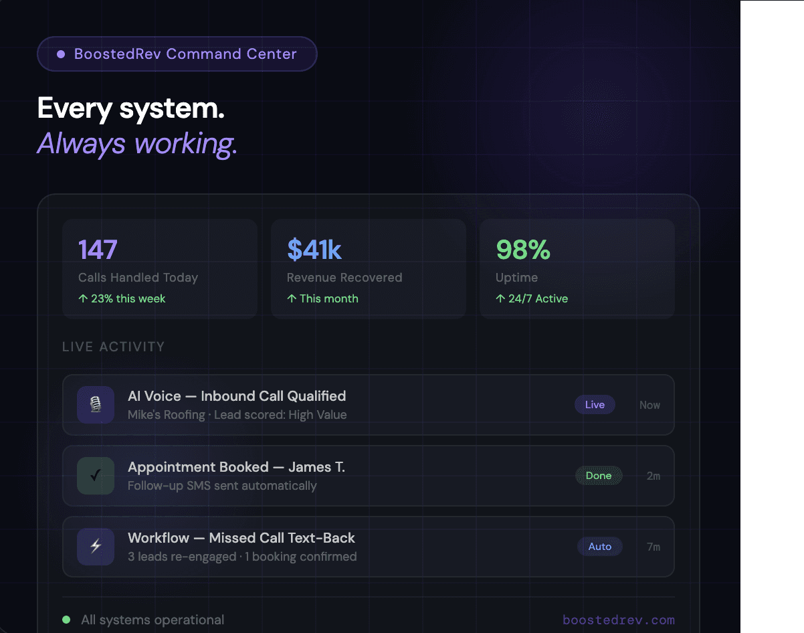804x633 pixels.
Task: Click the checkmark icon for Appointment Booked
Action: [96, 476]
